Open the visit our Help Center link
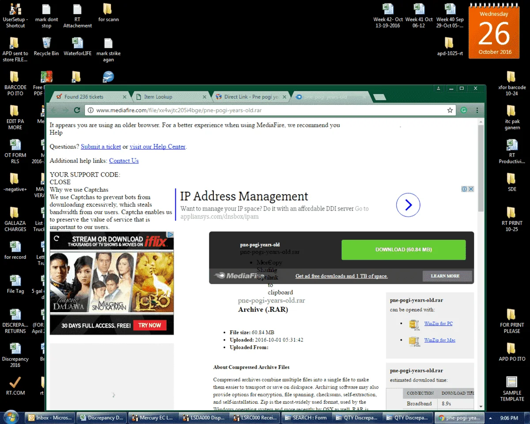 click(x=158, y=147)
